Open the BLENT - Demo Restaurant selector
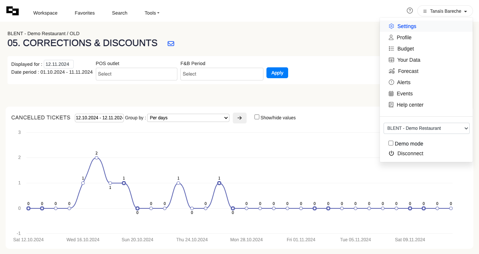 [x=426, y=128]
